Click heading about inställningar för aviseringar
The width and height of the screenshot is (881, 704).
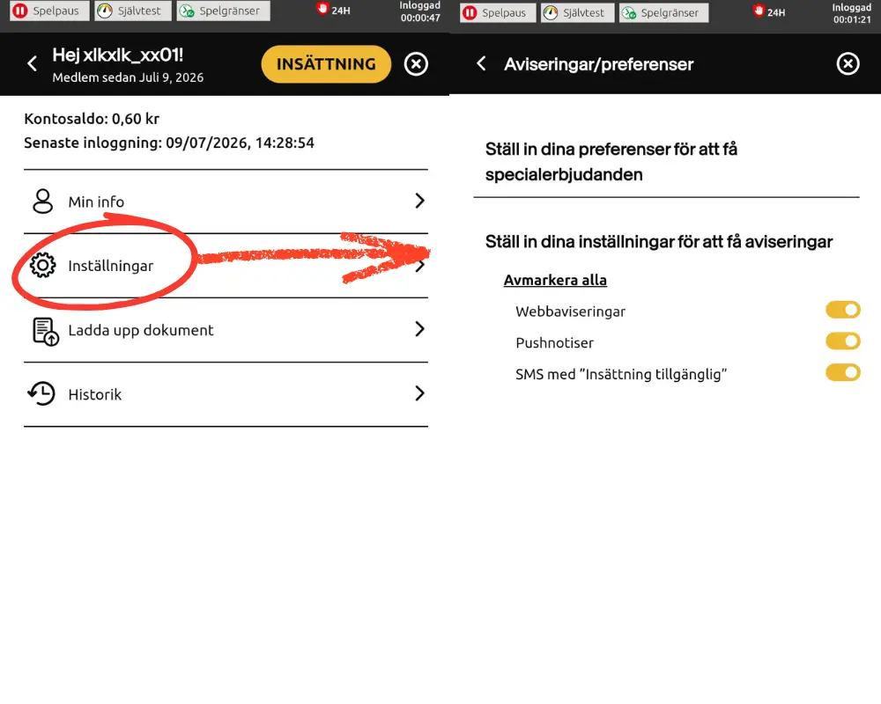[658, 242]
